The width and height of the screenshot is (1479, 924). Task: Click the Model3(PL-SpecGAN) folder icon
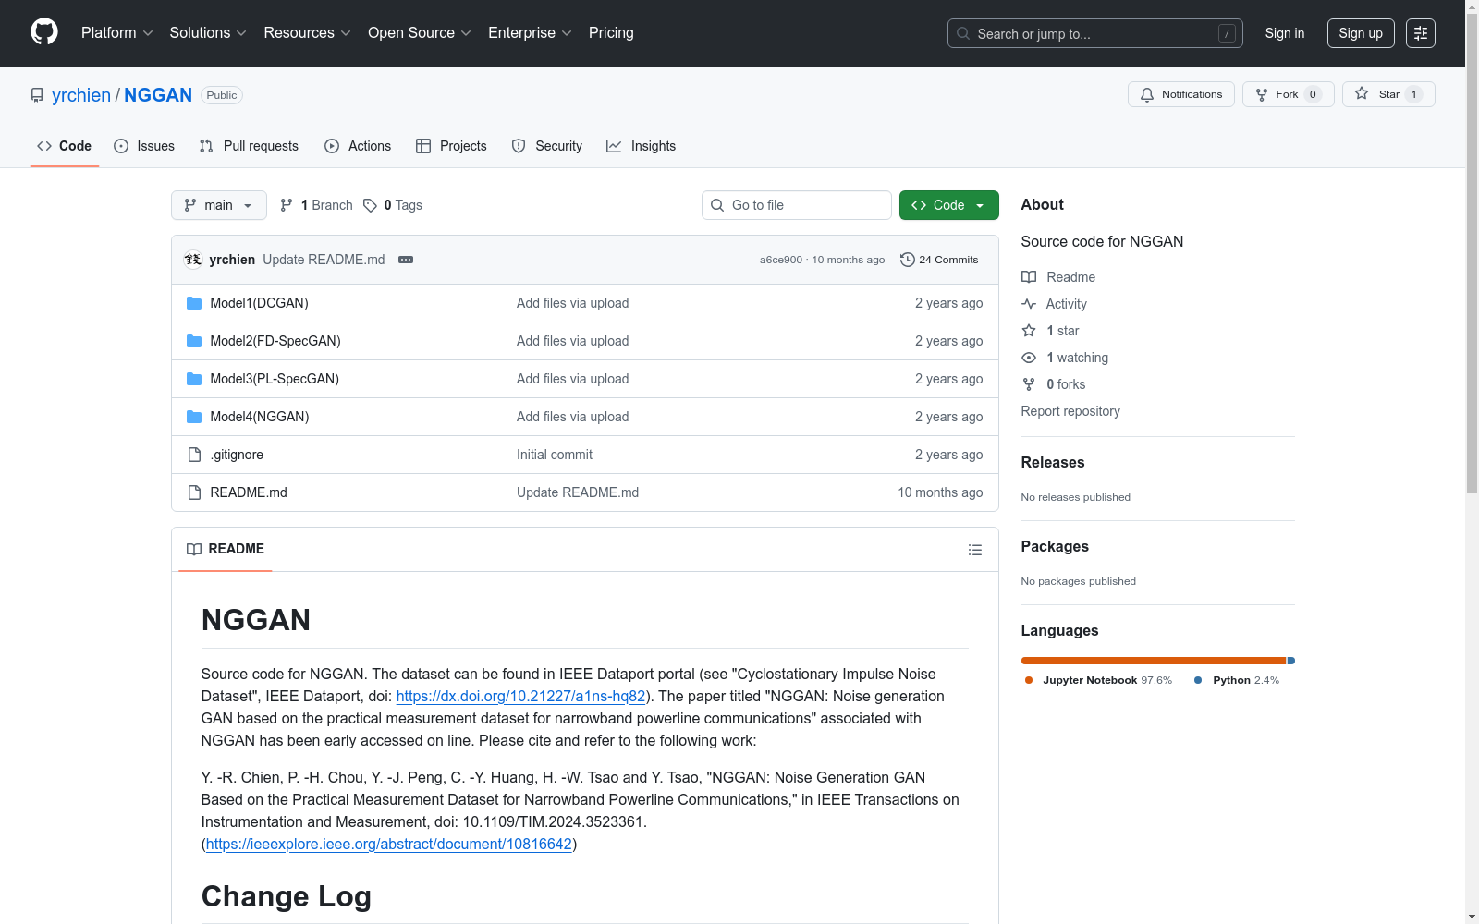pos(194,379)
